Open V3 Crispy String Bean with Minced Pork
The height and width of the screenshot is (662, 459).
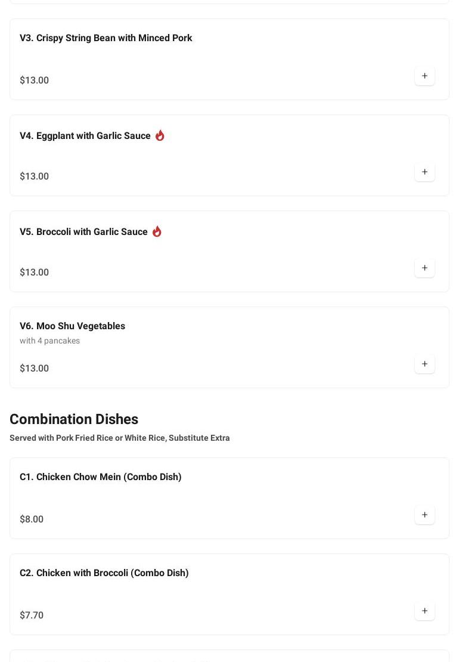[106, 38]
